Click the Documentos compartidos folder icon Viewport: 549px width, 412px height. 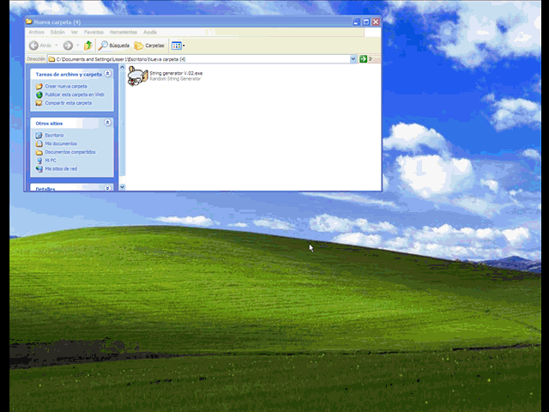[x=39, y=152]
